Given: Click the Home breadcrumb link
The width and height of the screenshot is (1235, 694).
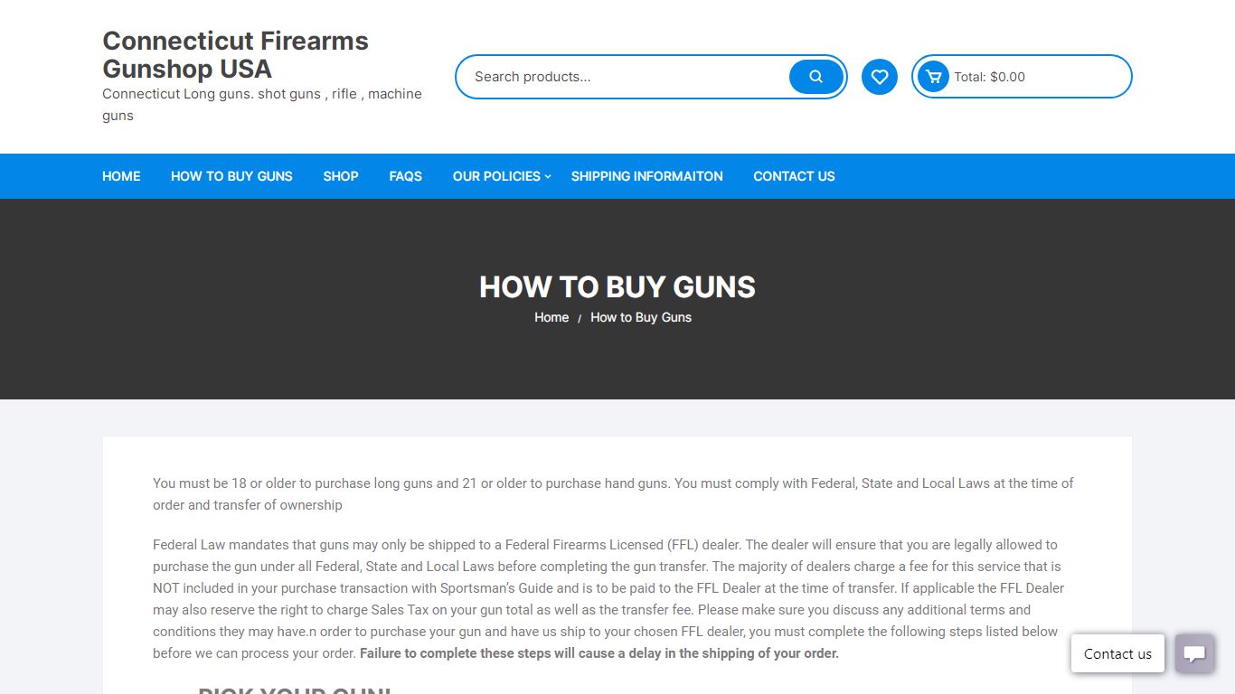Looking at the screenshot, I should click(552, 317).
